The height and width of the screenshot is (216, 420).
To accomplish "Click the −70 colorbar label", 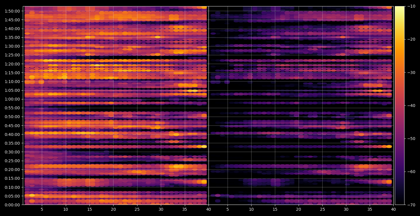I will (411, 205).
